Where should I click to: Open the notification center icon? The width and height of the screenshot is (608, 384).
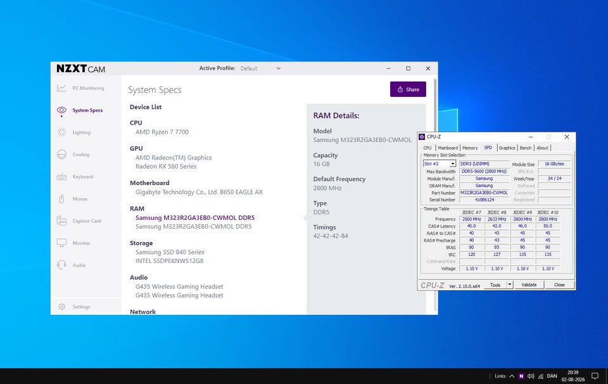(x=595, y=376)
